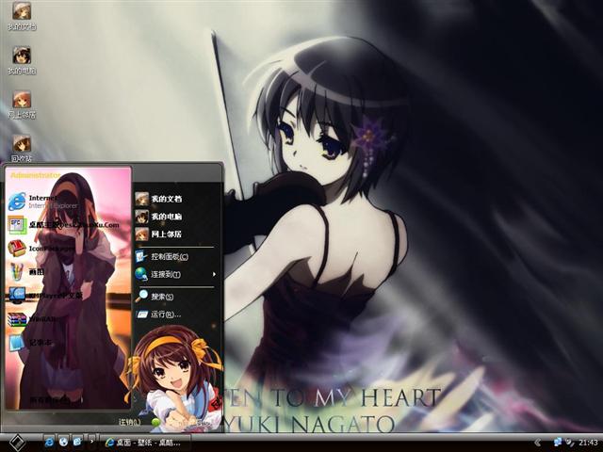Click the Start button on taskbar
The width and height of the screenshot is (603, 452).
[x=17, y=443]
